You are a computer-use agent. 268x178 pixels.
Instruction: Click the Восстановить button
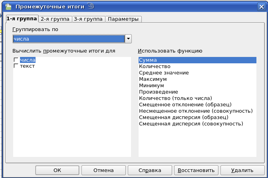pos(196,170)
